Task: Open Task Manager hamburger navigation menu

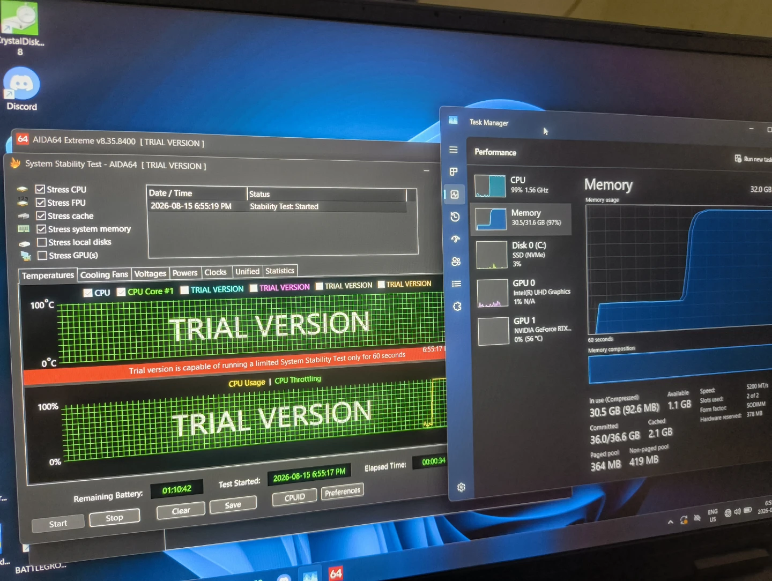Action: point(454,150)
